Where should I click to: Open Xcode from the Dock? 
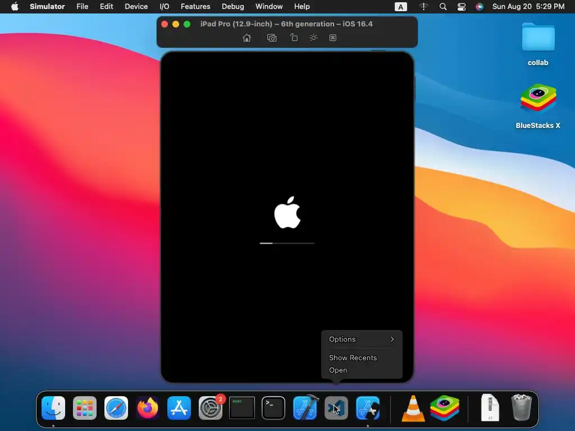pyautogui.click(x=305, y=408)
